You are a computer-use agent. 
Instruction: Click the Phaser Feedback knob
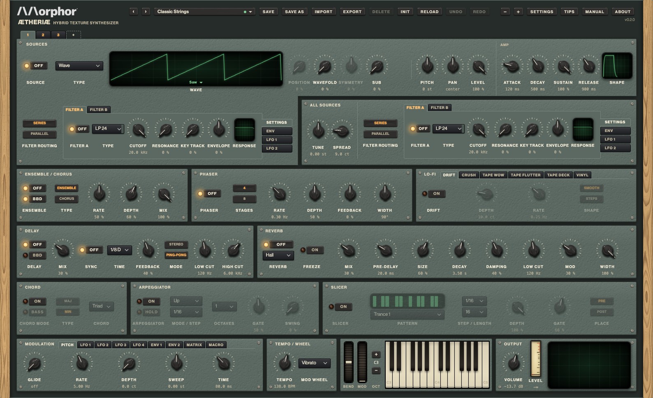click(x=350, y=193)
